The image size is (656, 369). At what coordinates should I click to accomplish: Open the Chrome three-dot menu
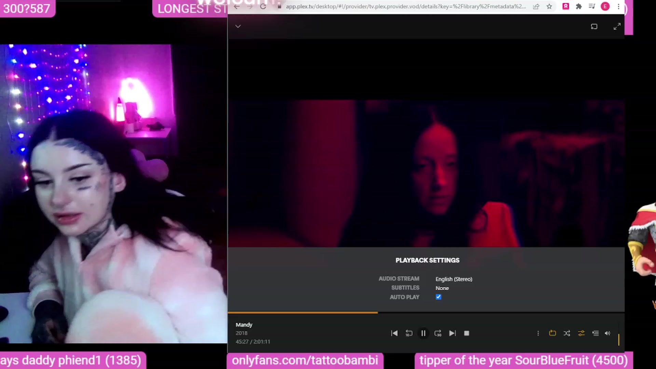pos(618,6)
